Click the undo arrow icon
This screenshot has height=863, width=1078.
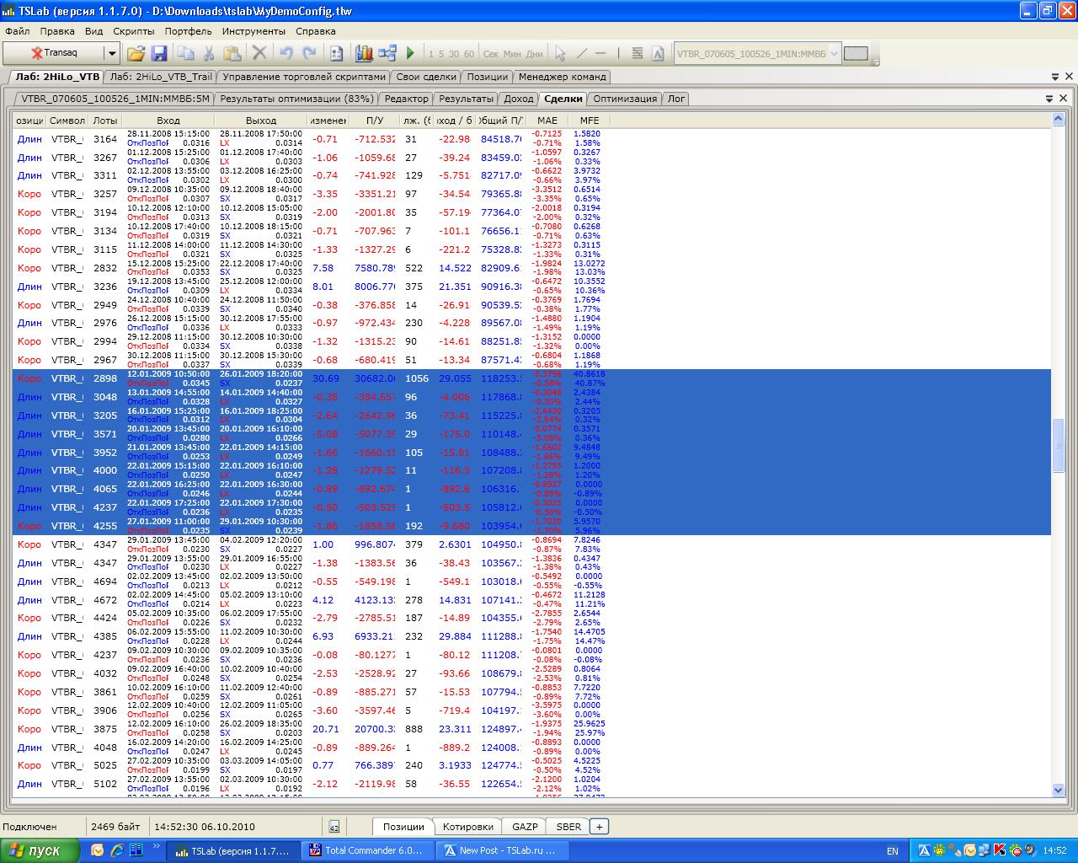pyautogui.click(x=286, y=53)
